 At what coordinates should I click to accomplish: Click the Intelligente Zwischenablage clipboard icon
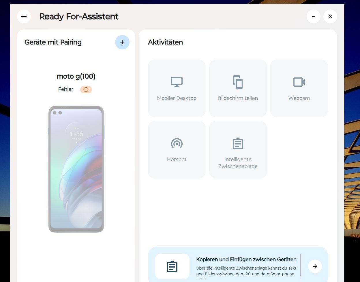tap(238, 143)
